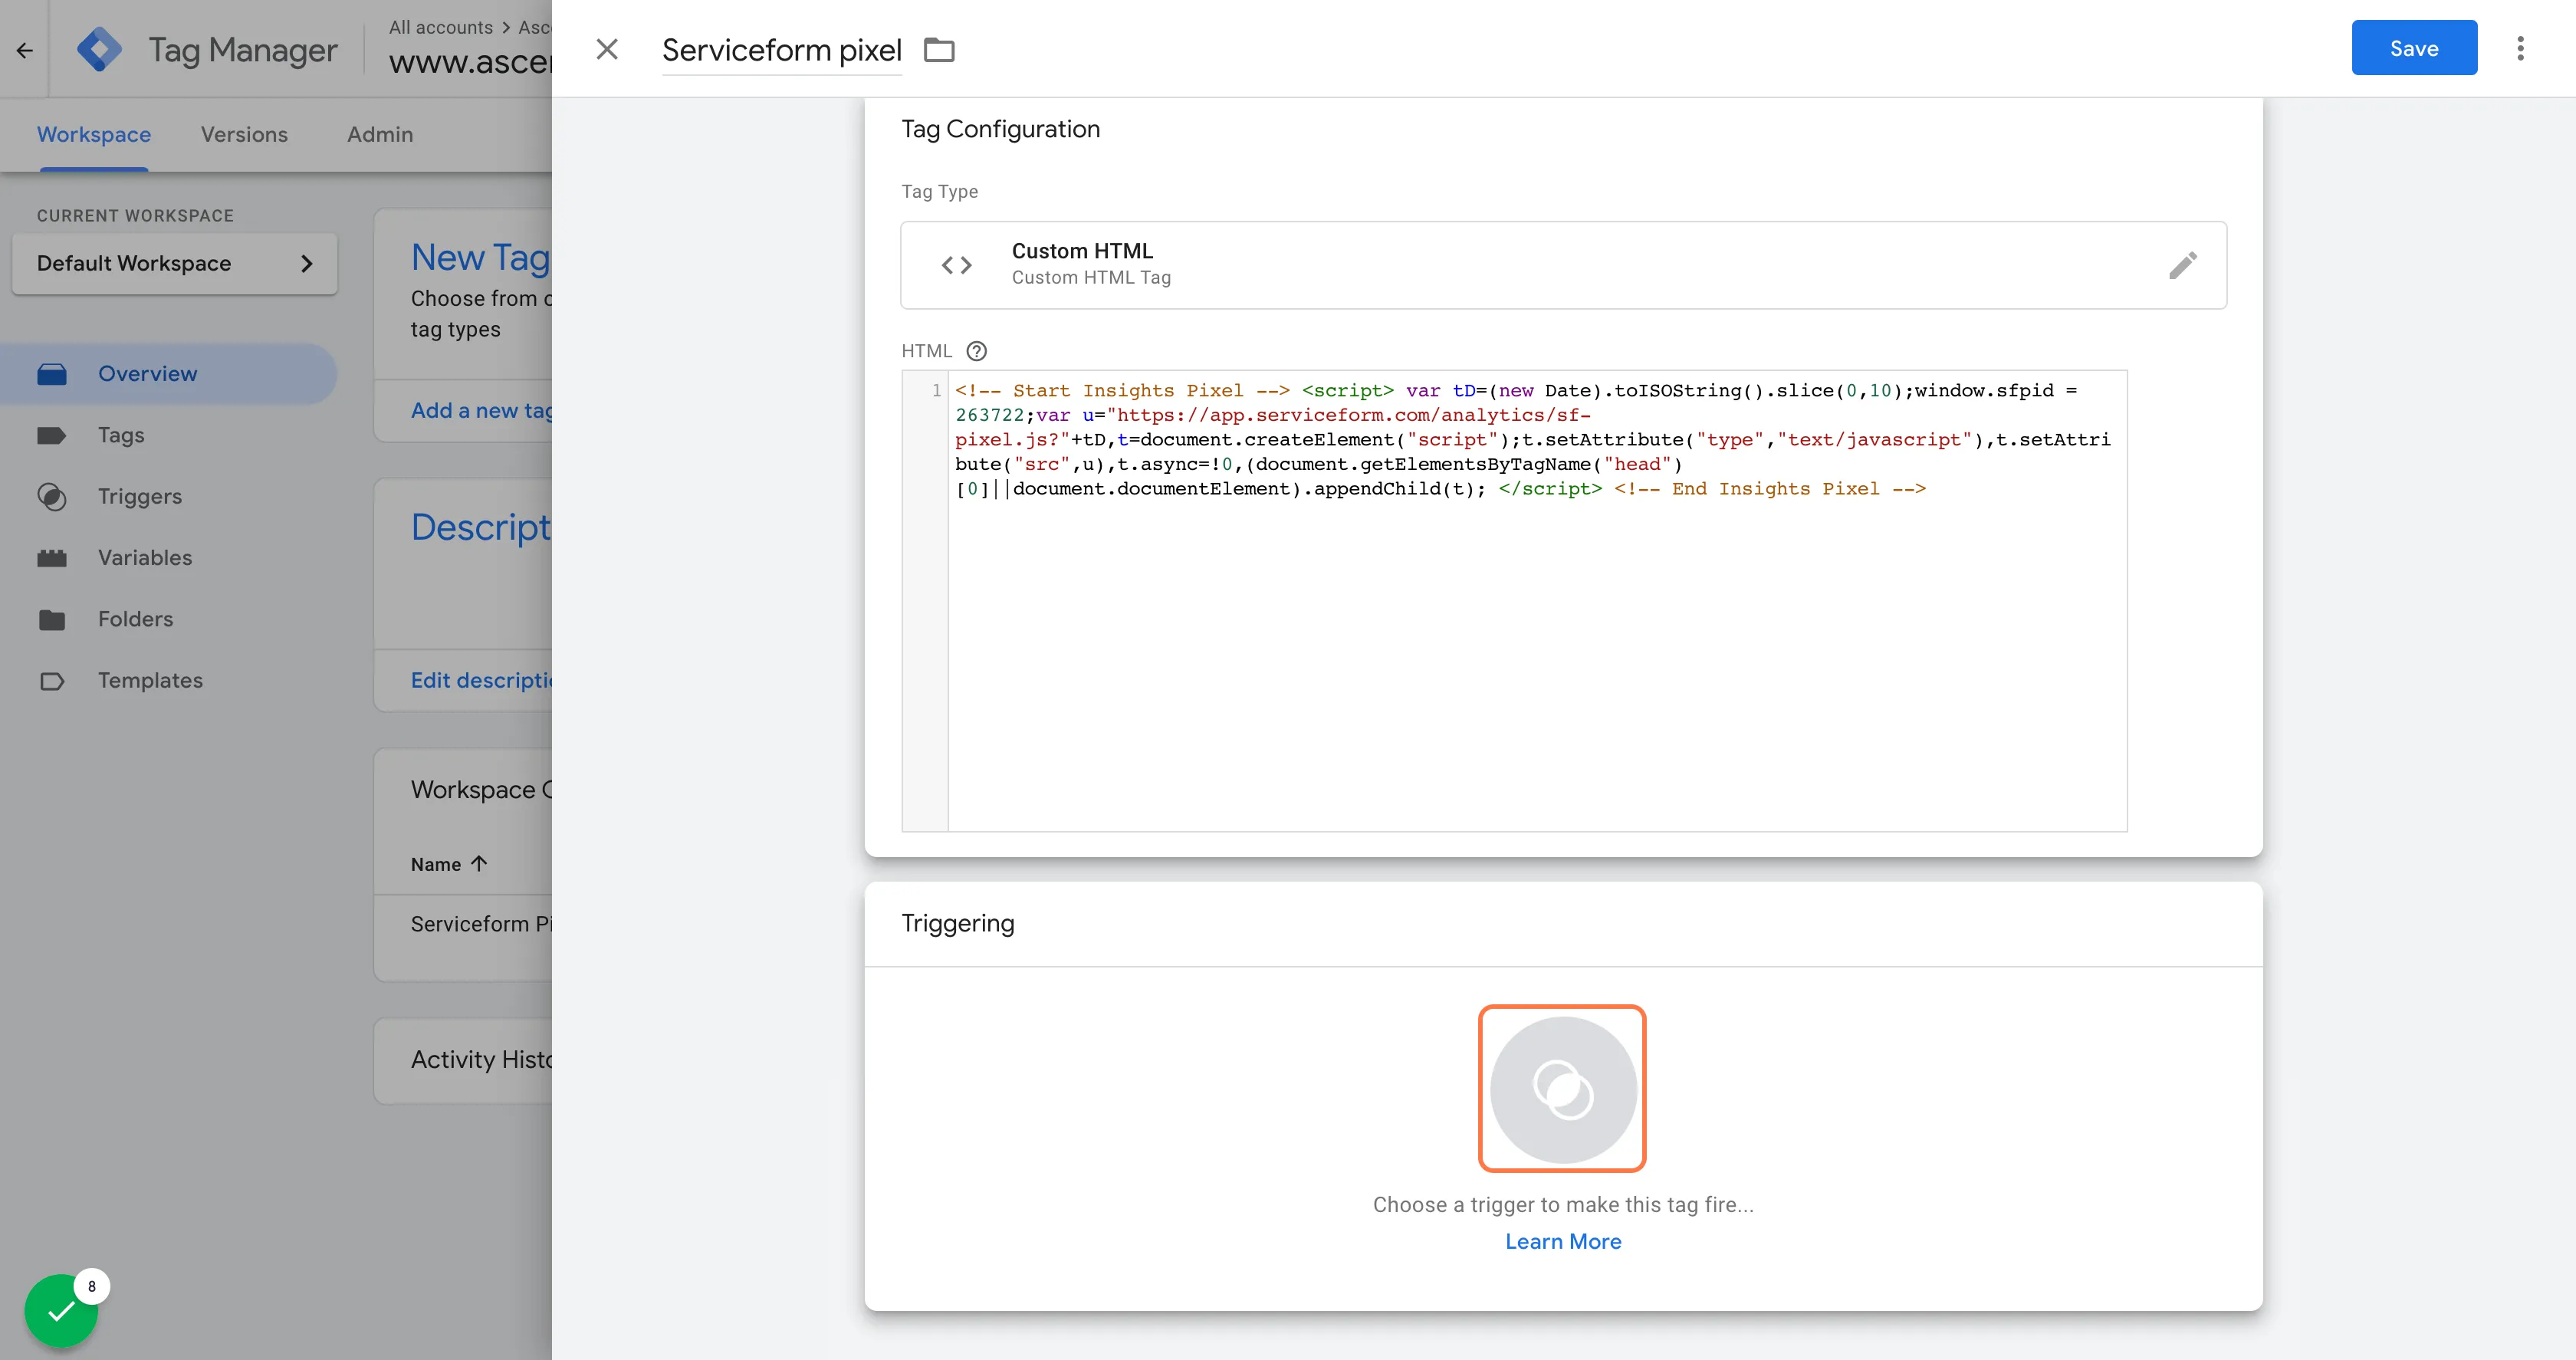Screen dimensions: 2576x1360
Task: Go back with the arrow icon
Action: point(25,50)
